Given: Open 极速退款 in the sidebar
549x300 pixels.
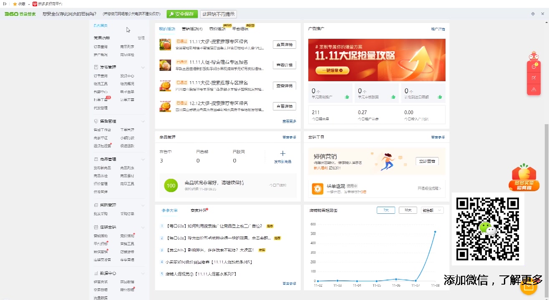Looking at the screenshot, I should 127,146.
